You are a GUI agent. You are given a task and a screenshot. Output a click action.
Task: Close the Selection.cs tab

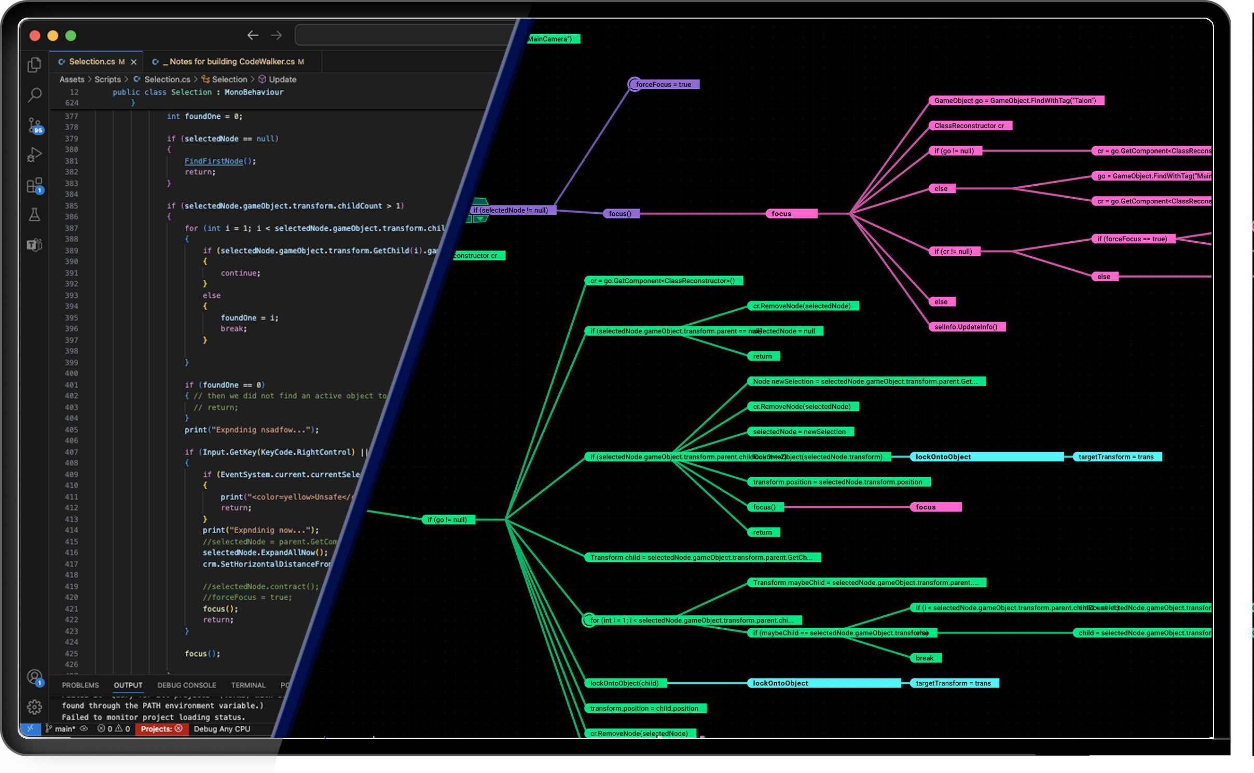tap(134, 62)
